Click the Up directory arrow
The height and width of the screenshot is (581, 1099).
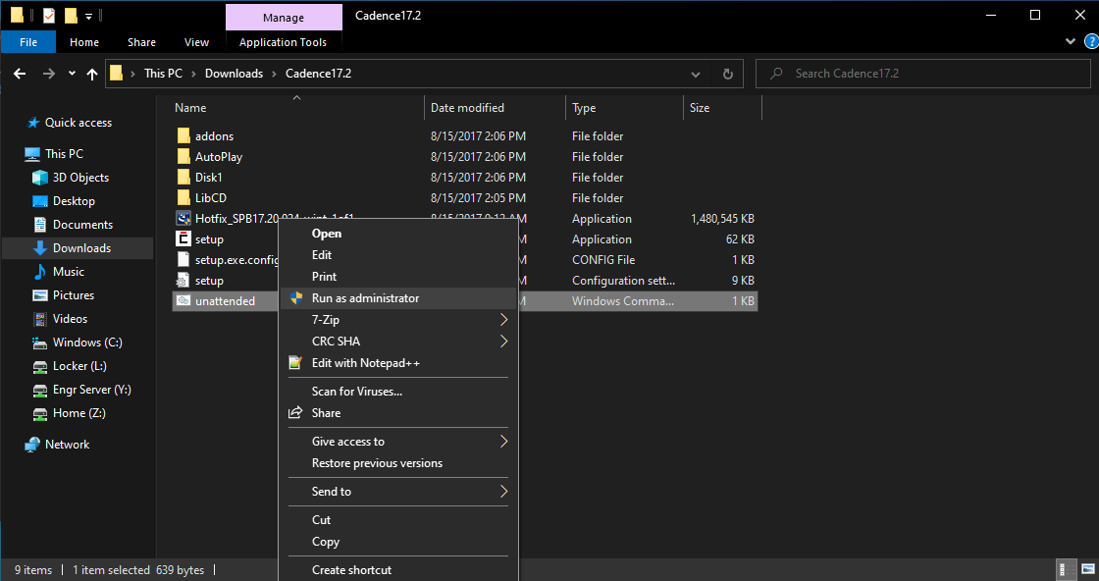(92, 74)
